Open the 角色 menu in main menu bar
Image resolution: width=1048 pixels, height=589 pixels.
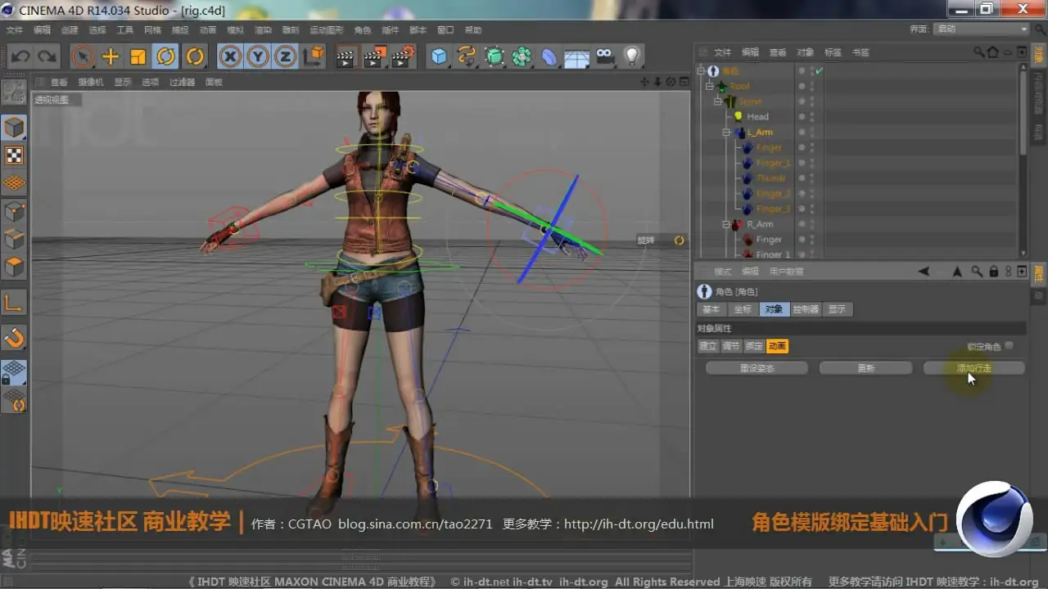[362, 30]
